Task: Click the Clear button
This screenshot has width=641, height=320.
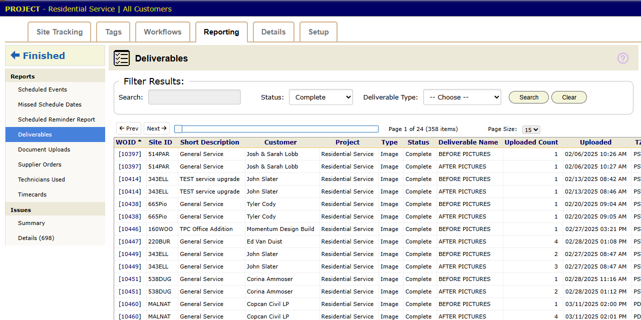Action: coord(569,97)
